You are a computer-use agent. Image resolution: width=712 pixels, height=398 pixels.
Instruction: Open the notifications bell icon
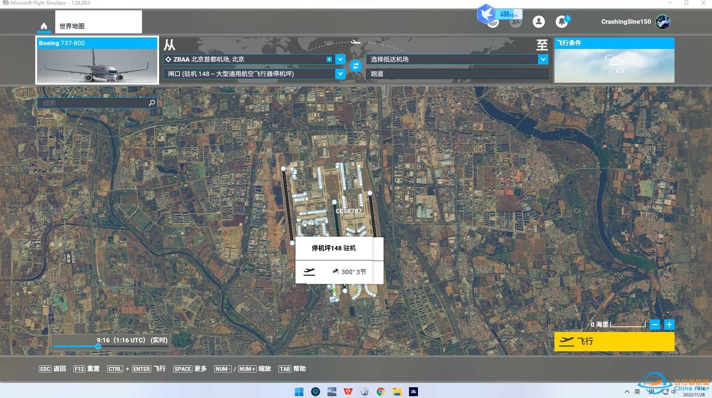(562, 22)
